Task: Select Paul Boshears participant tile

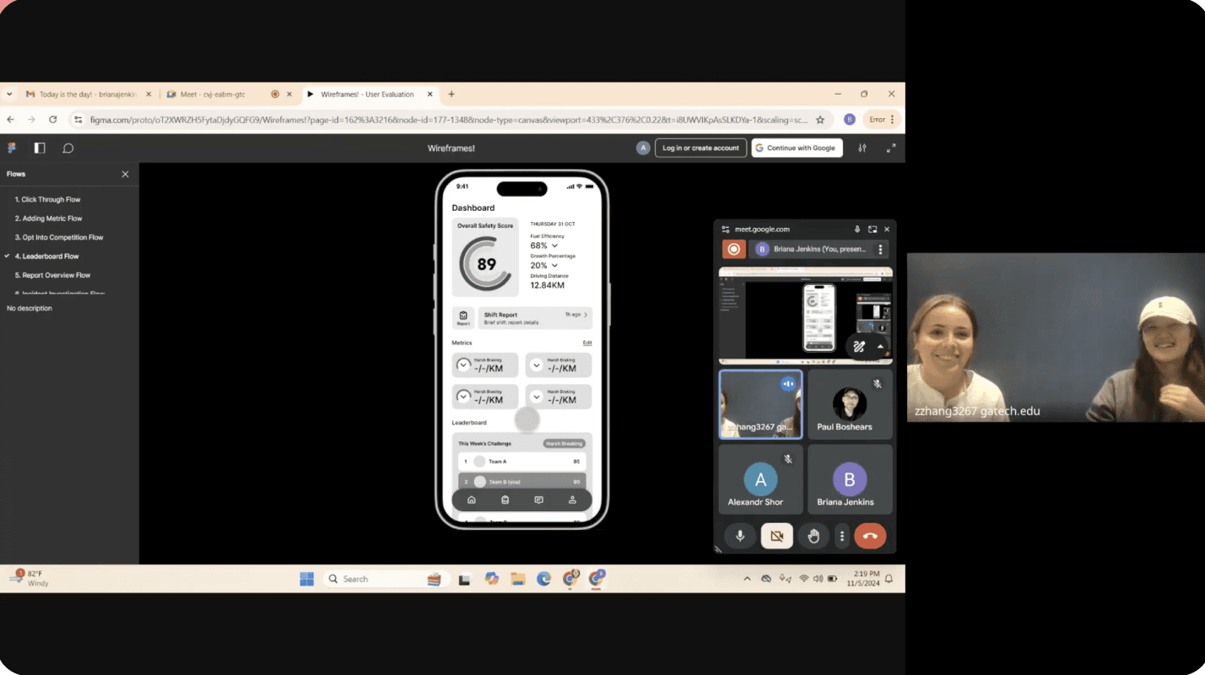Action: [x=849, y=404]
